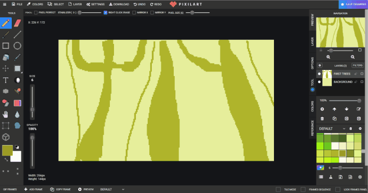Select the blue Blob smudge tool
This screenshot has width=368, height=193.
[x=17, y=126]
